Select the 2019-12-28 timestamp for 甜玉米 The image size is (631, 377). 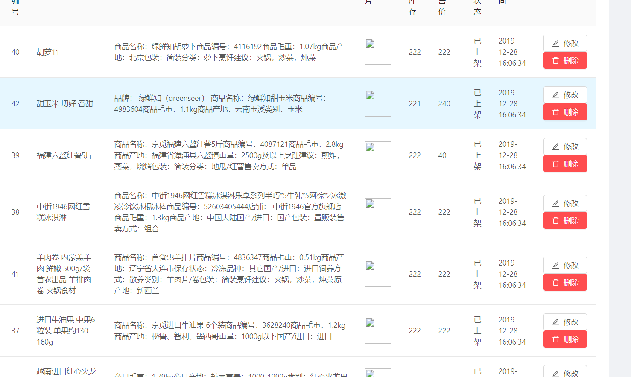pyautogui.click(x=512, y=104)
